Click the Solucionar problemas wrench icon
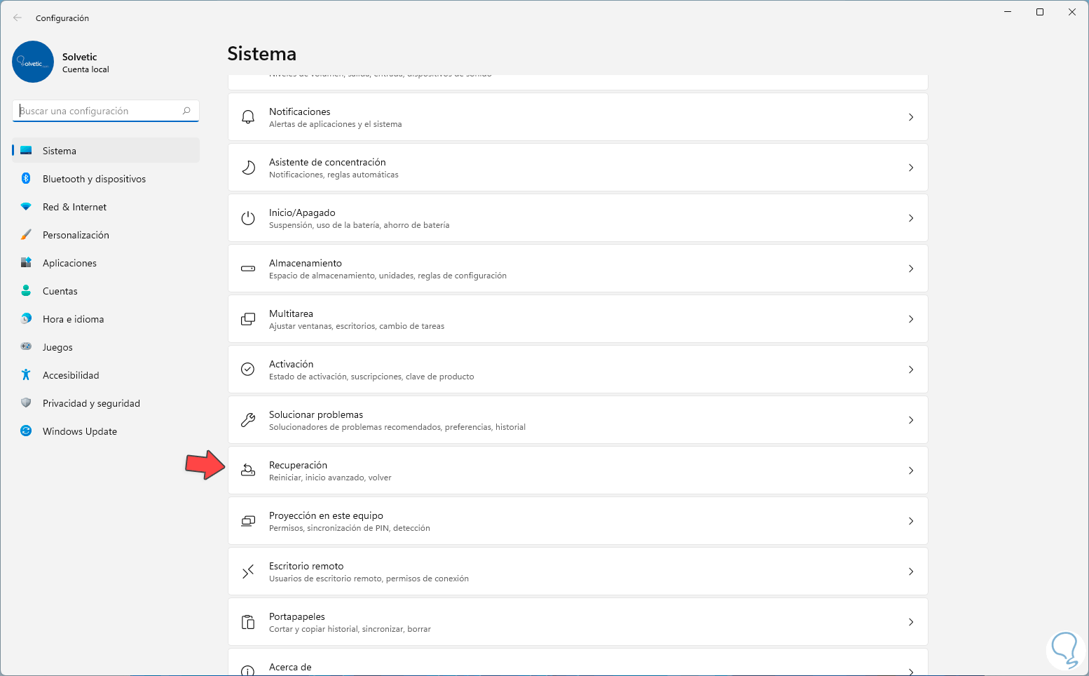1089x676 pixels. pos(248,420)
